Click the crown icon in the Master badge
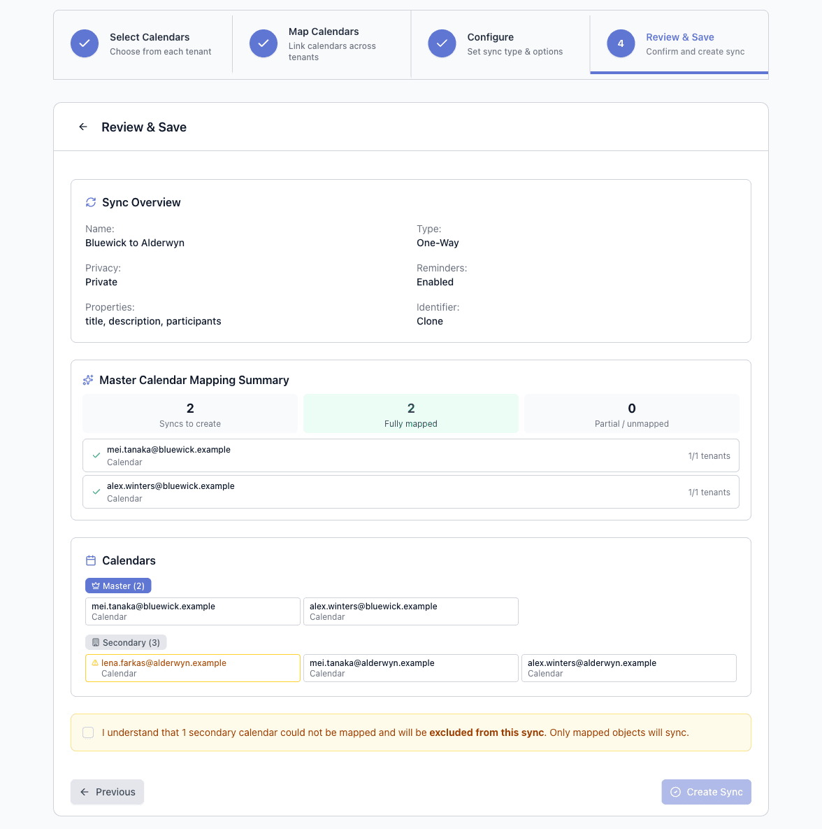The height and width of the screenshot is (829, 822). 96,586
